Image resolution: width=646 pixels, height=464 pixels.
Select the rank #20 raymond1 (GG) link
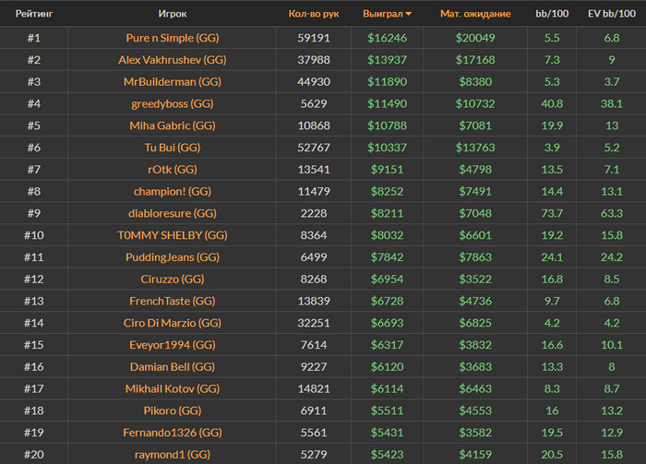point(173,455)
